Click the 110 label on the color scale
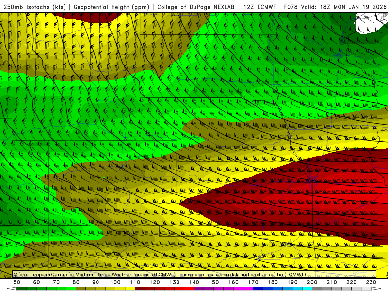This screenshot has width=388, height=291. [x=135, y=282]
